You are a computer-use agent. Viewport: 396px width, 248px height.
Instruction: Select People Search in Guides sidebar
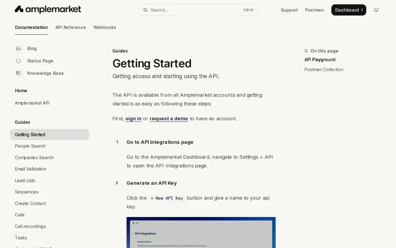point(30,146)
